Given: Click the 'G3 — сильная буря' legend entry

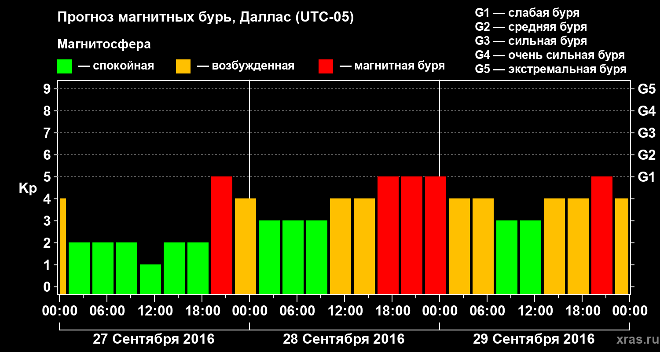Looking at the screenshot, I should pos(531,41).
